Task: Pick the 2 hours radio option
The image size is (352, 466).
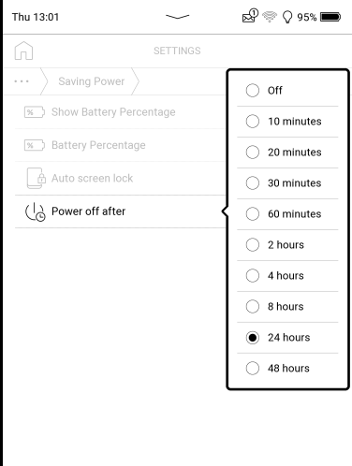Action: (287, 245)
